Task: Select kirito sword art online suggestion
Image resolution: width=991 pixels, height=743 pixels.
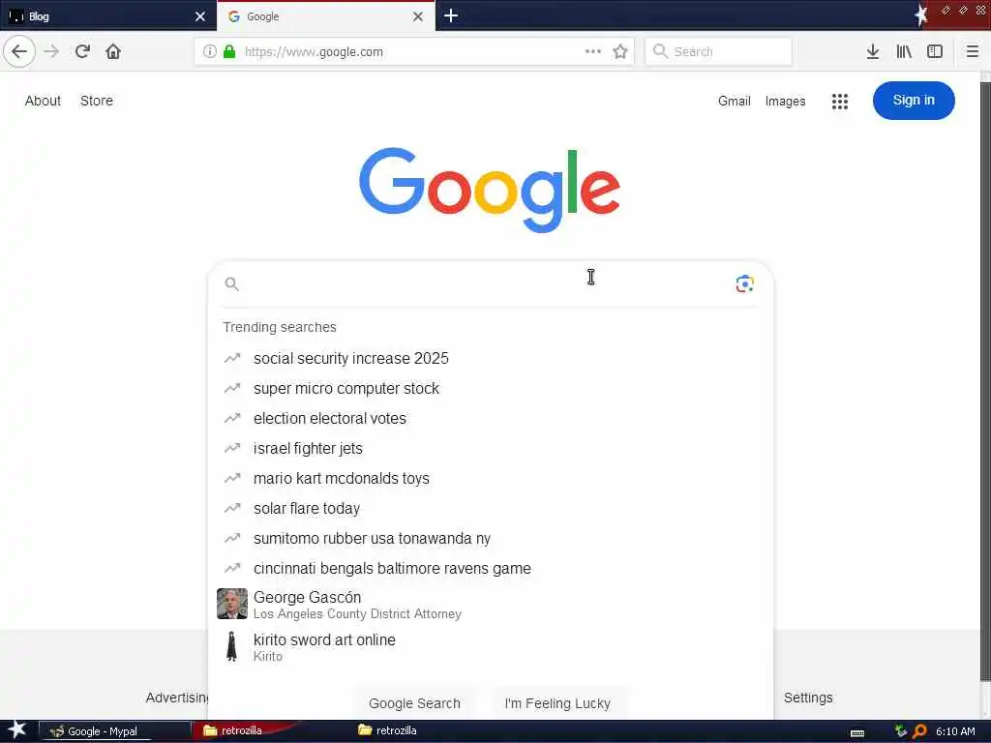Action: [x=491, y=647]
